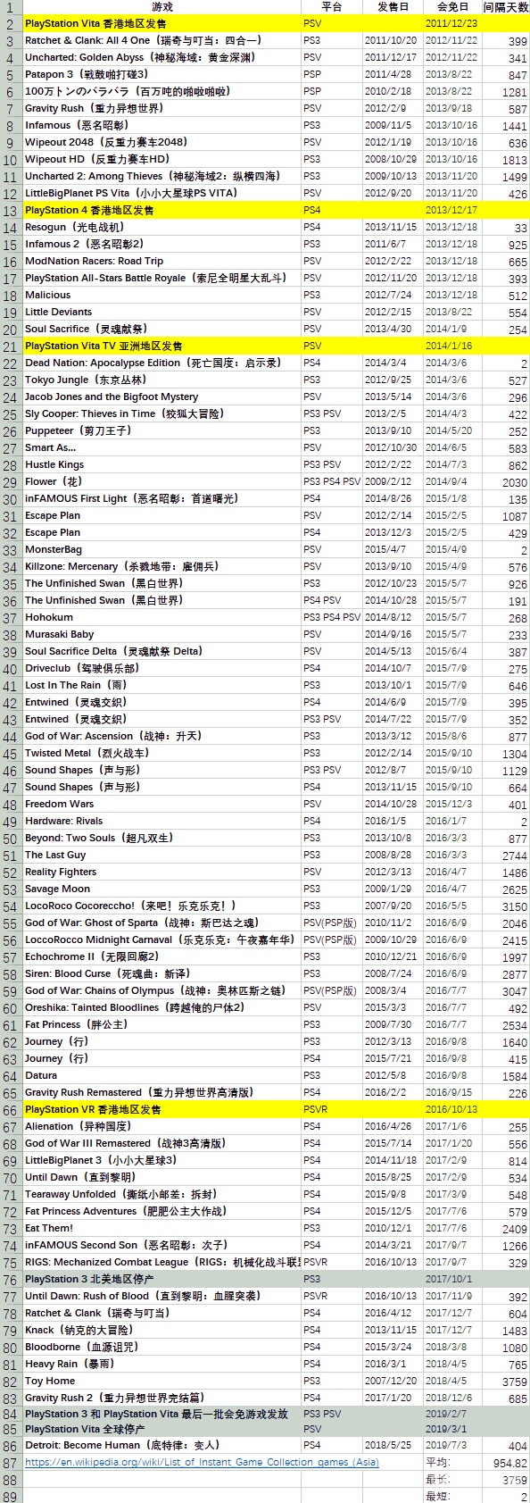Image resolution: width=530 pixels, height=1503 pixels.
Task: Click the 发售日 column header cell
Action: pyautogui.click(x=393, y=7)
